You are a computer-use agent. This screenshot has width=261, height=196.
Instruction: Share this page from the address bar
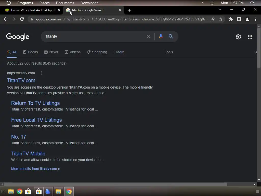[213, 19]
